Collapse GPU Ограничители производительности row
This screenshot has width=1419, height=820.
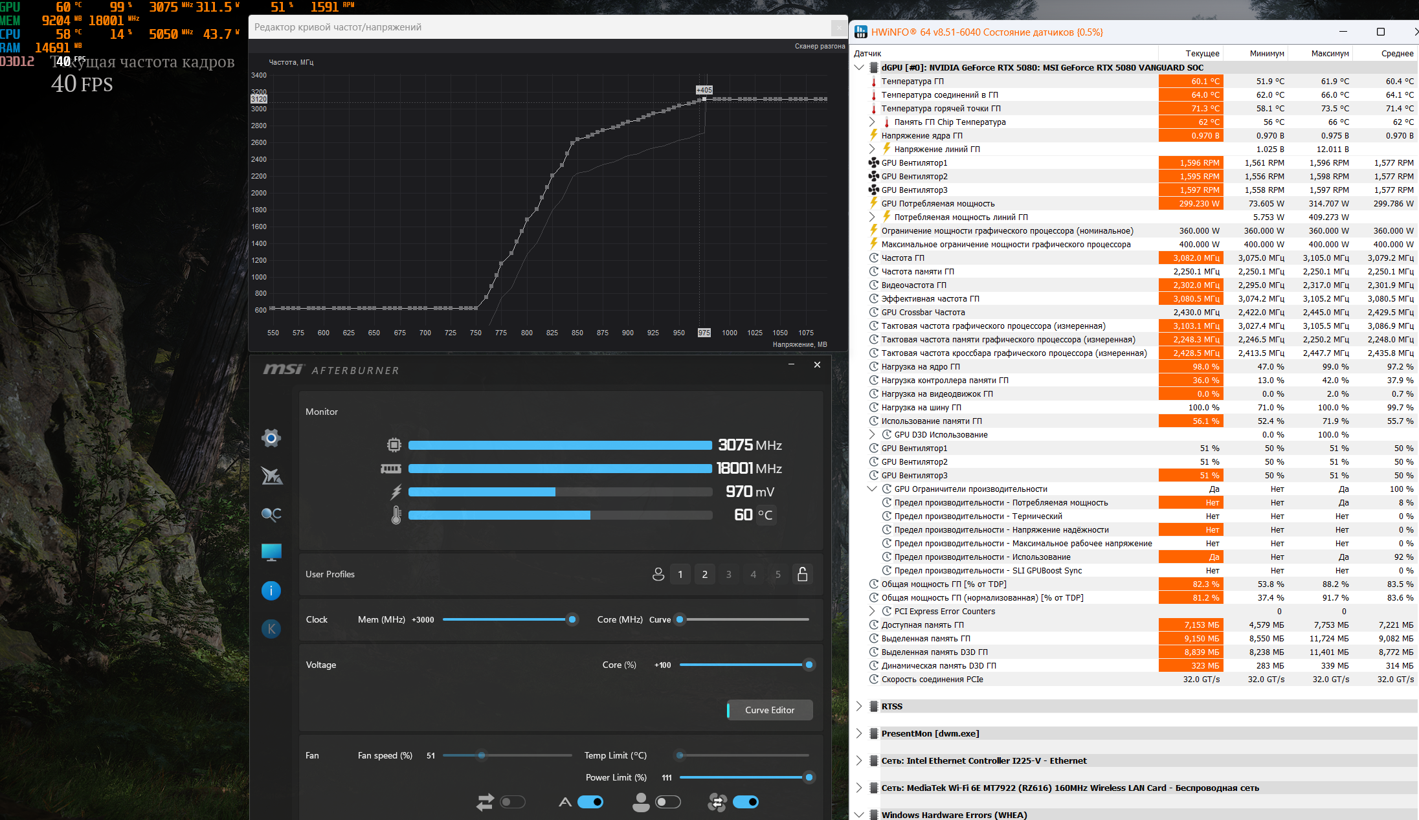coord(872,489)
